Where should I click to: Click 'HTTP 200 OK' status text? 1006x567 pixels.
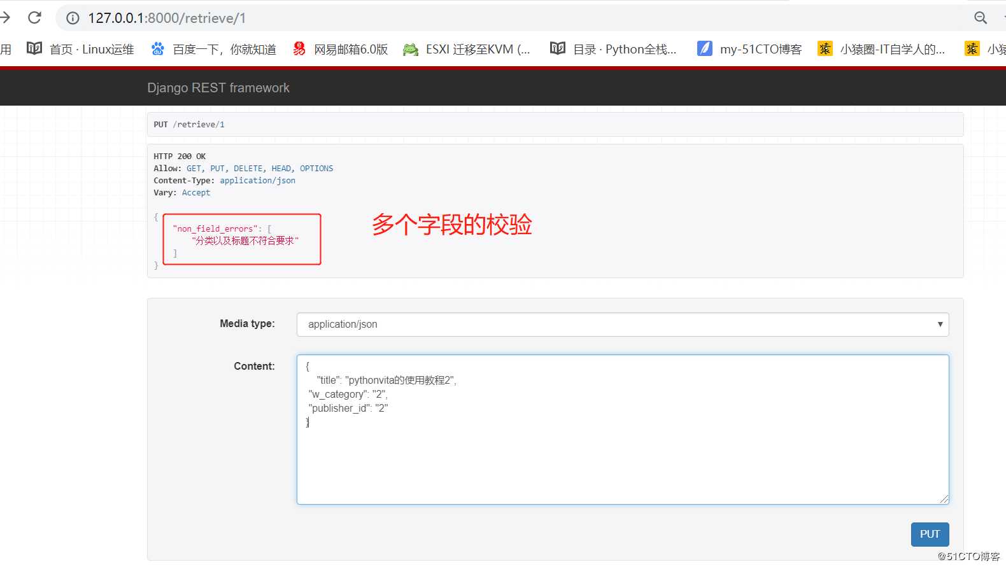point(180,157)
